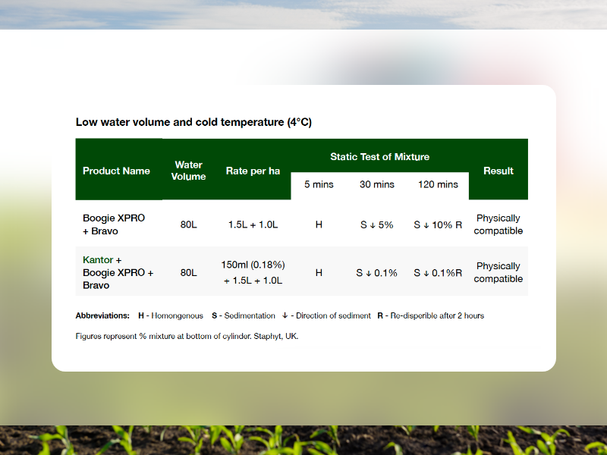Open the green Kantor product link
This screenshot has width=607, height=455.
pyautogui.click(x=98, y=259)
